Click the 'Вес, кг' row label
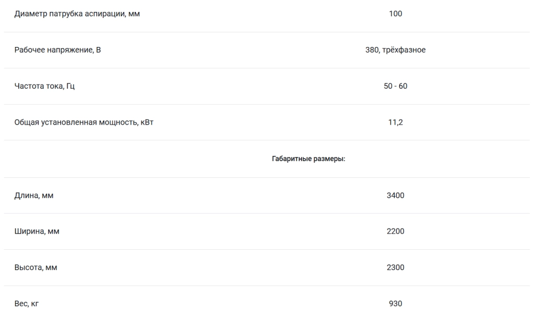Screen dimensions: 535x315 [27, 304]
